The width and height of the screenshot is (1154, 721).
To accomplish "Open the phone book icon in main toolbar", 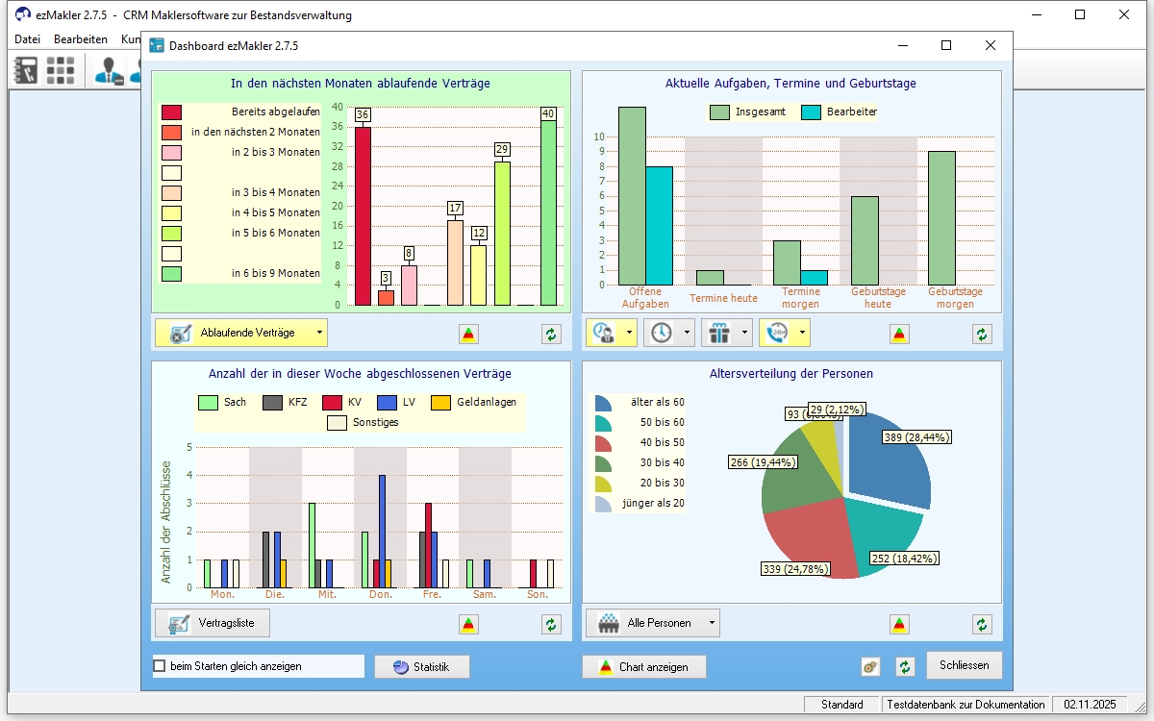I will (26, 70).
